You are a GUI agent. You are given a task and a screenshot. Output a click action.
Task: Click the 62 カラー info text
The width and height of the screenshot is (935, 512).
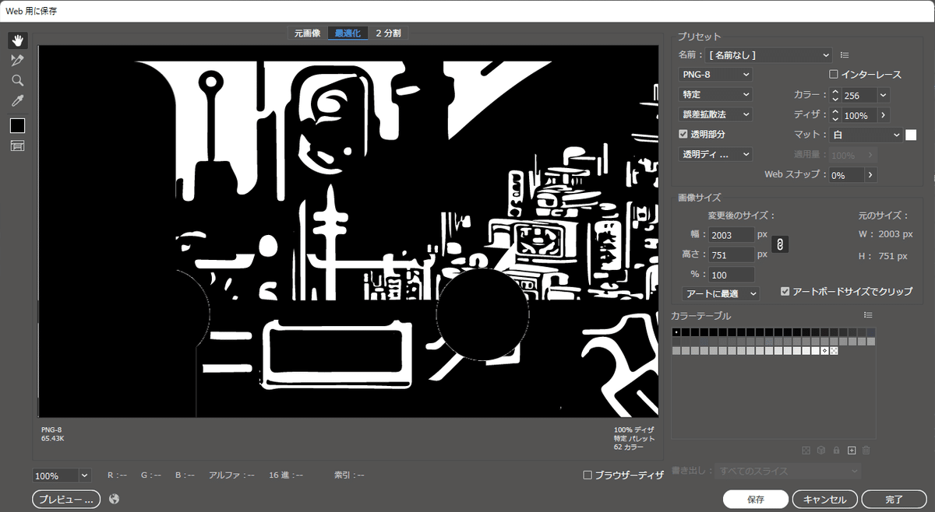(x=630, y=447)
